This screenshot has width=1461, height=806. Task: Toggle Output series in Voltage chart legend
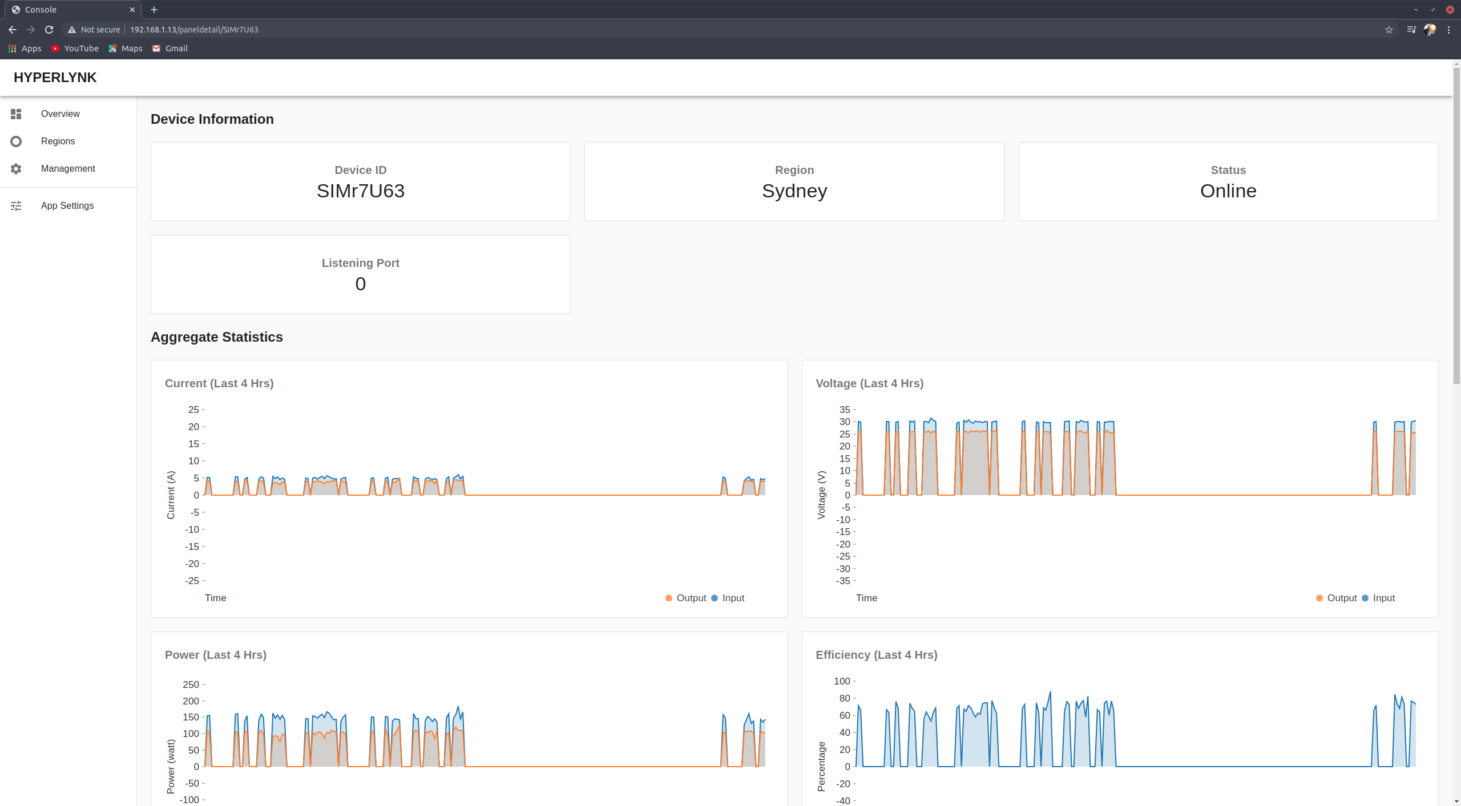[x=1337, y=598]
